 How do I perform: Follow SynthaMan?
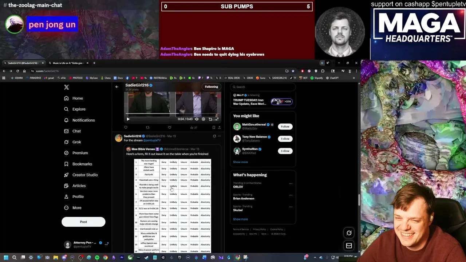[x=285, y=151]
